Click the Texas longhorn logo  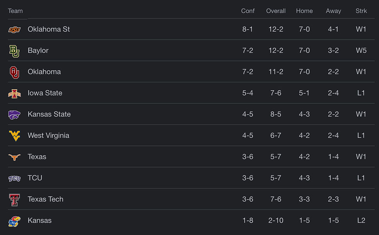coord(15,157)
